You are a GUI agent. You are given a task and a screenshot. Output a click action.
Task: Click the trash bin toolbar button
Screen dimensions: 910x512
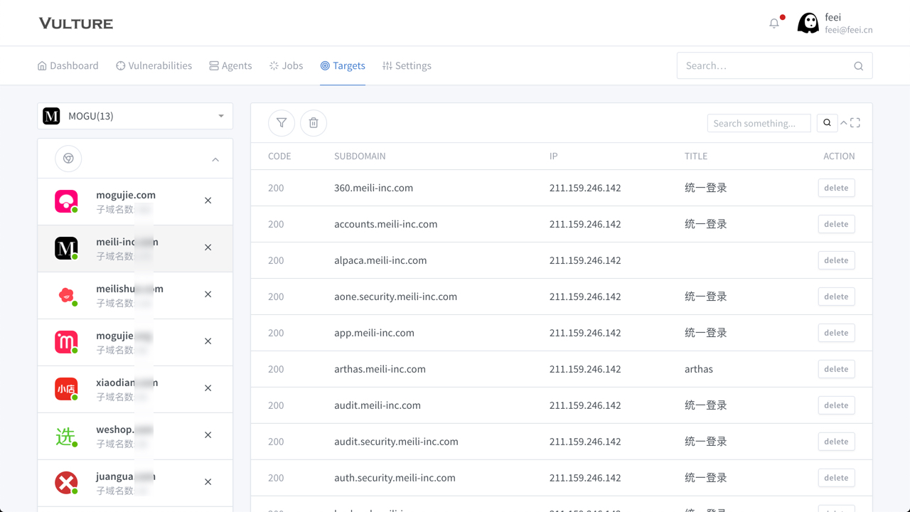[x=314, y=123]
